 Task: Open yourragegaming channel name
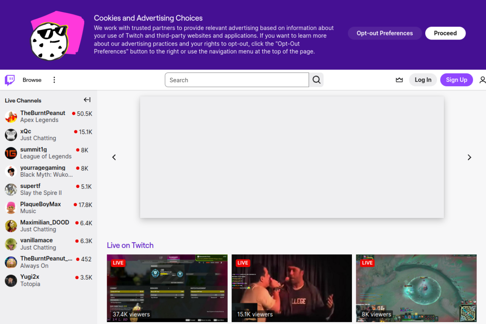43,168
